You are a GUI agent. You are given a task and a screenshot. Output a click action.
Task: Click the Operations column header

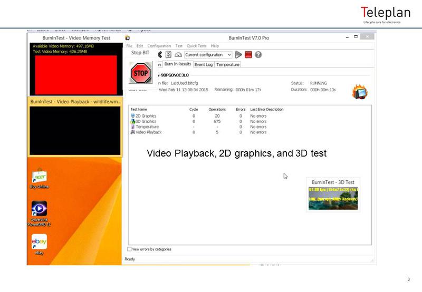(x=217, y=110)
